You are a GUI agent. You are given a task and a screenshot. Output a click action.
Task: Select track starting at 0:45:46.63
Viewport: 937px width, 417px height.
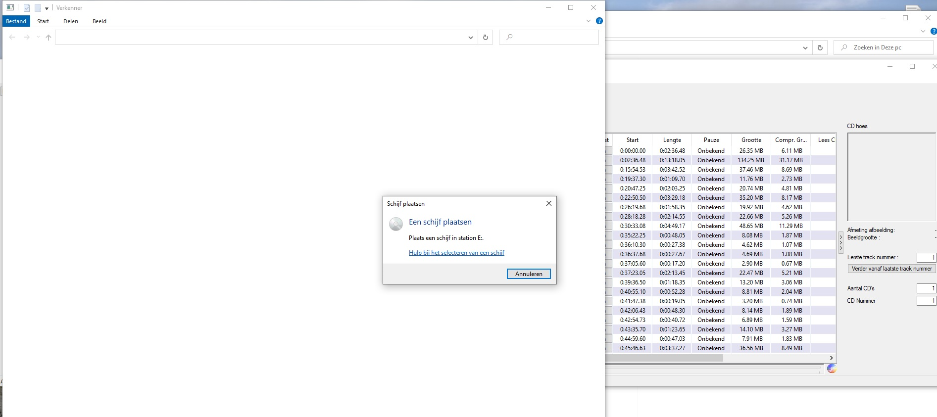(633, 348)
